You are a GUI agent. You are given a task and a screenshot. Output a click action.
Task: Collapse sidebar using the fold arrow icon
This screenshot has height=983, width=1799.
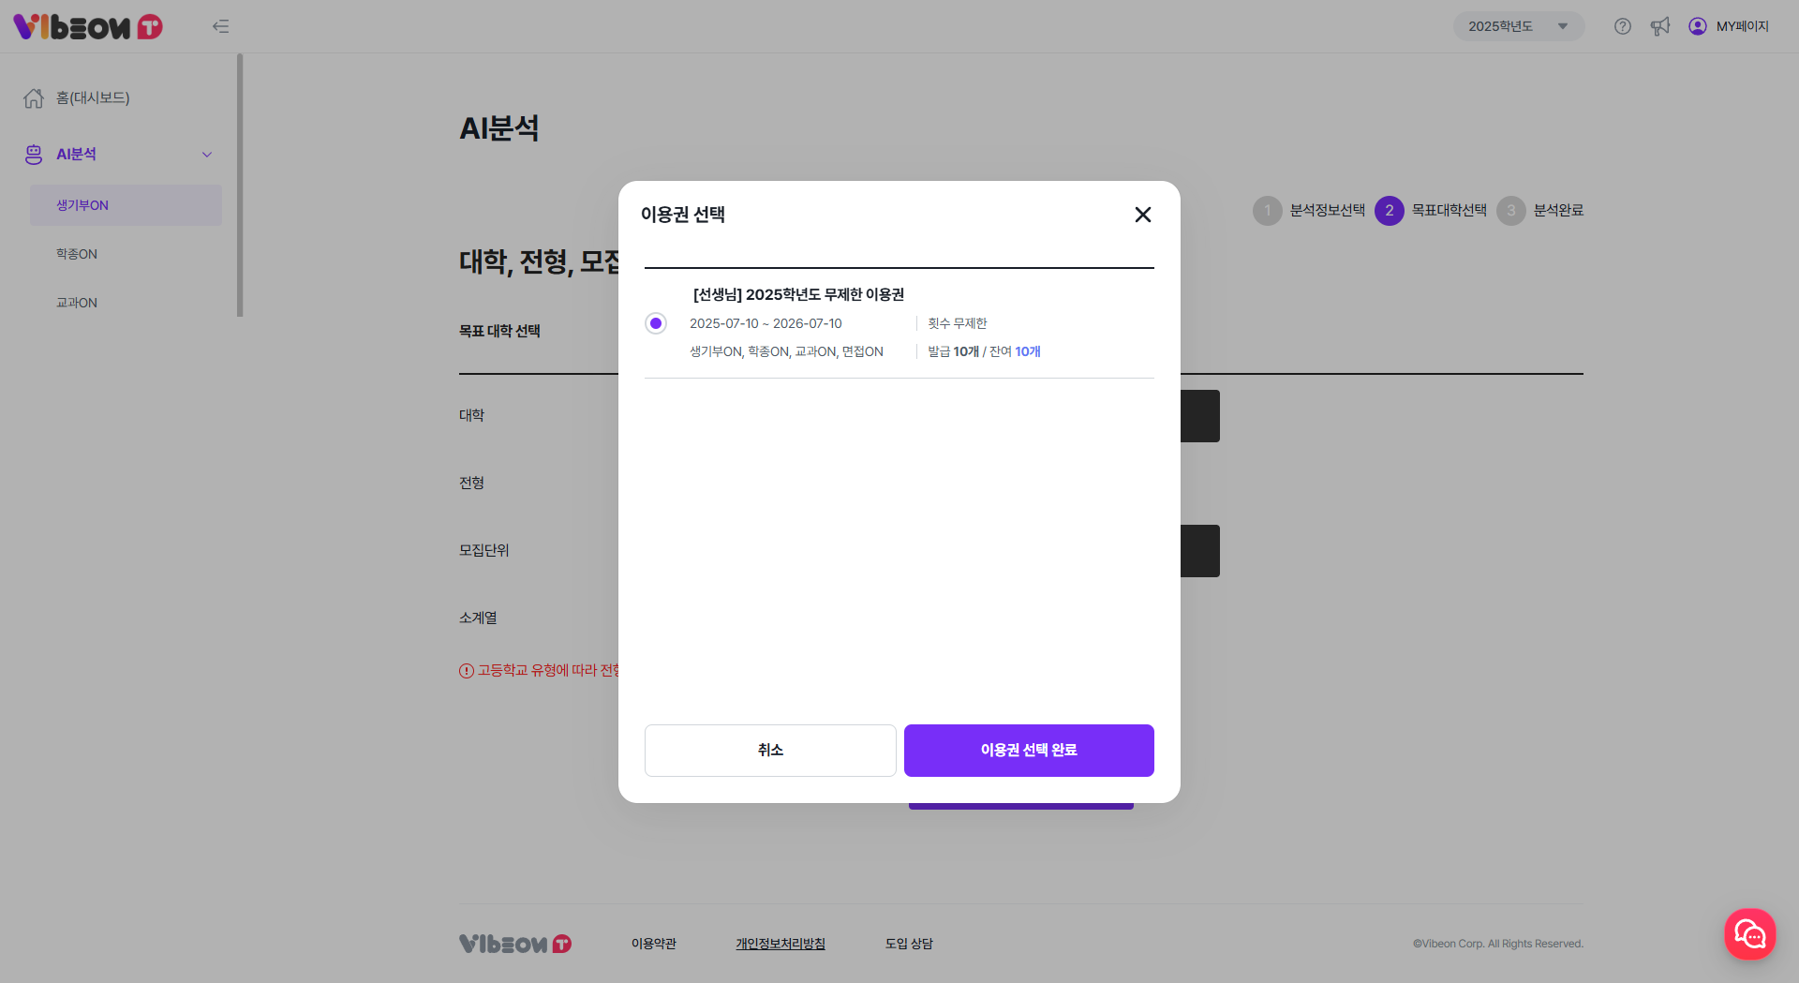[220, 26]
